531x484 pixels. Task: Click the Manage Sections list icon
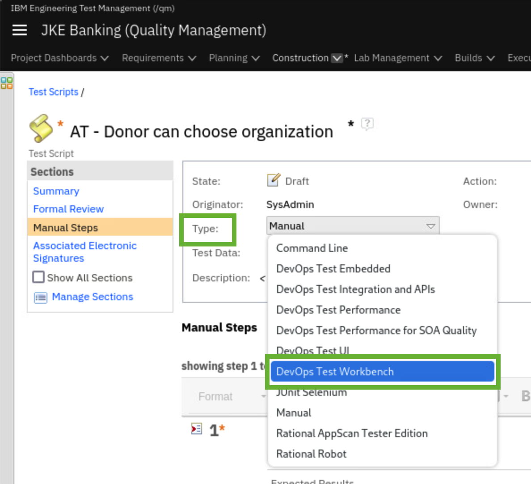click(x=41, y=297)
